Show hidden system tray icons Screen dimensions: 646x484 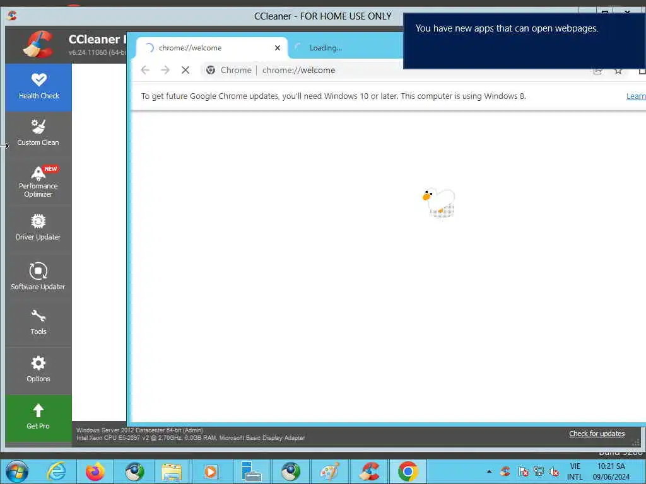tap(489, 471)
